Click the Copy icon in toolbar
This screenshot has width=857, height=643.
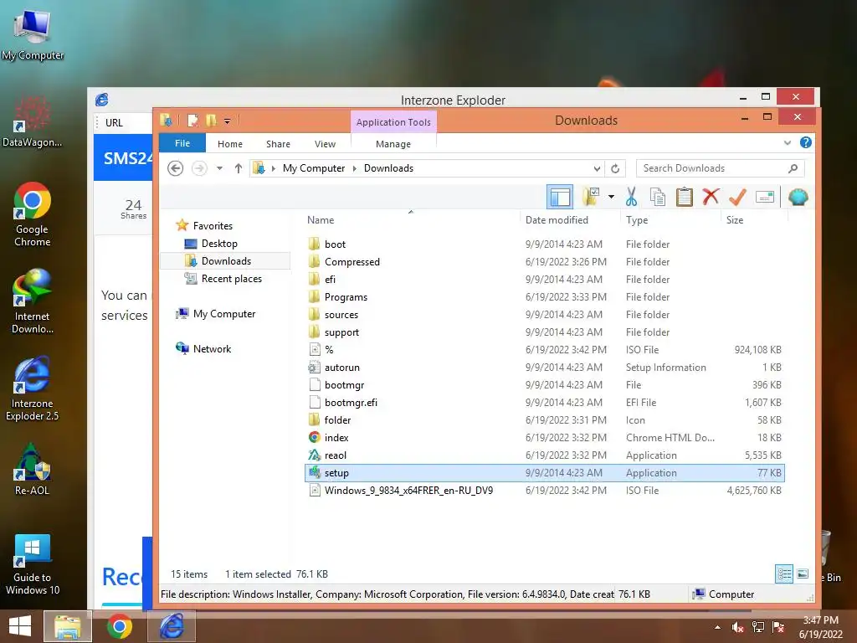pos(658,197)
